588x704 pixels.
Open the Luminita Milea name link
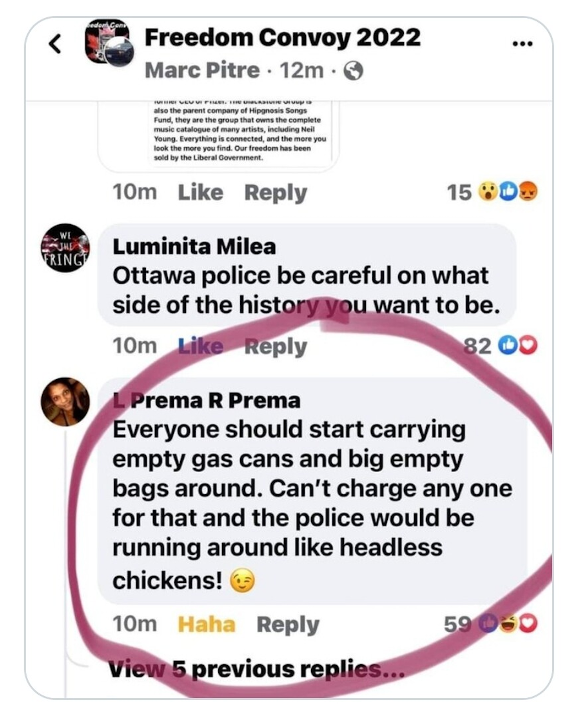[x=194, y=247]
